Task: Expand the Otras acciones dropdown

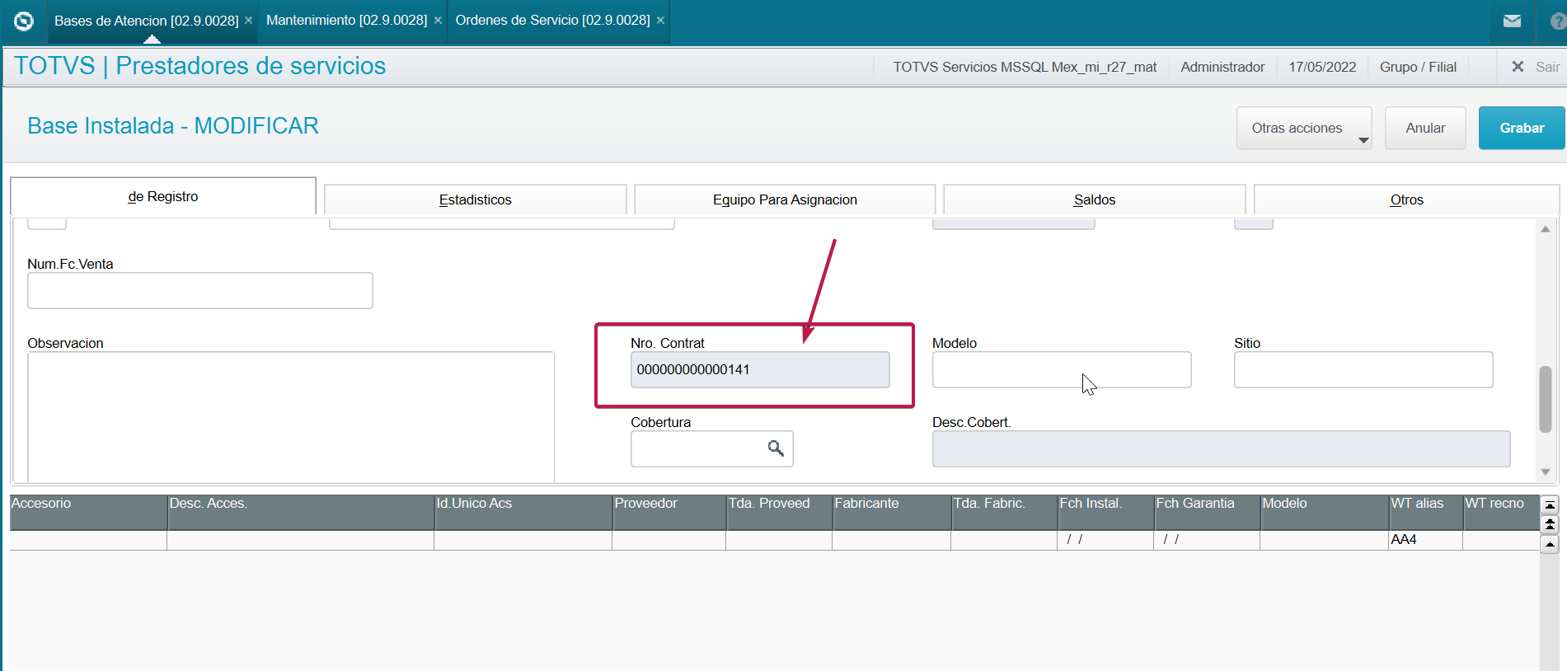Action: [1304, 128]
